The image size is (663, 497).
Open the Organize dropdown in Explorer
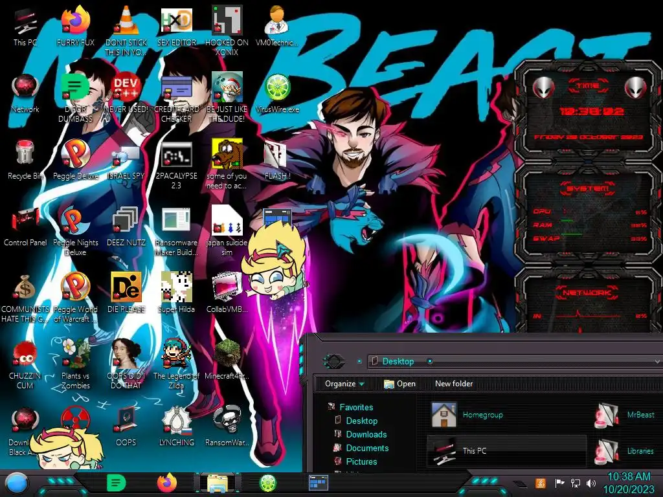coord(344,384)
